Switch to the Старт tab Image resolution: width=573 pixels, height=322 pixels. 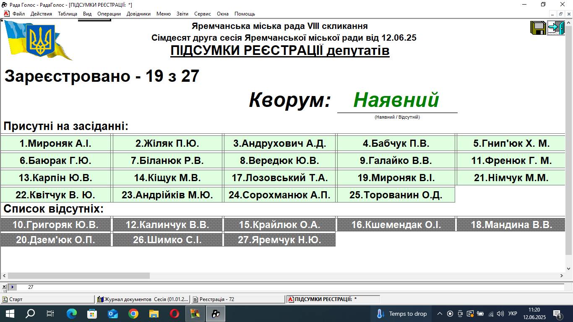(x=47, y=299)
